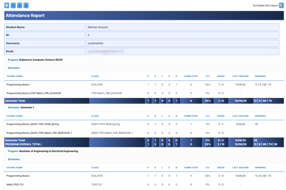
Task: Click grade '0 / 0' in Math_11102-12.1 row
Action: [x=221, y=185]
